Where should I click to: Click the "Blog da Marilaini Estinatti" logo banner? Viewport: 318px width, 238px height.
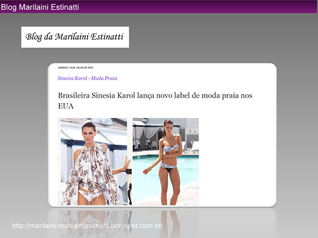pos(75,37)
